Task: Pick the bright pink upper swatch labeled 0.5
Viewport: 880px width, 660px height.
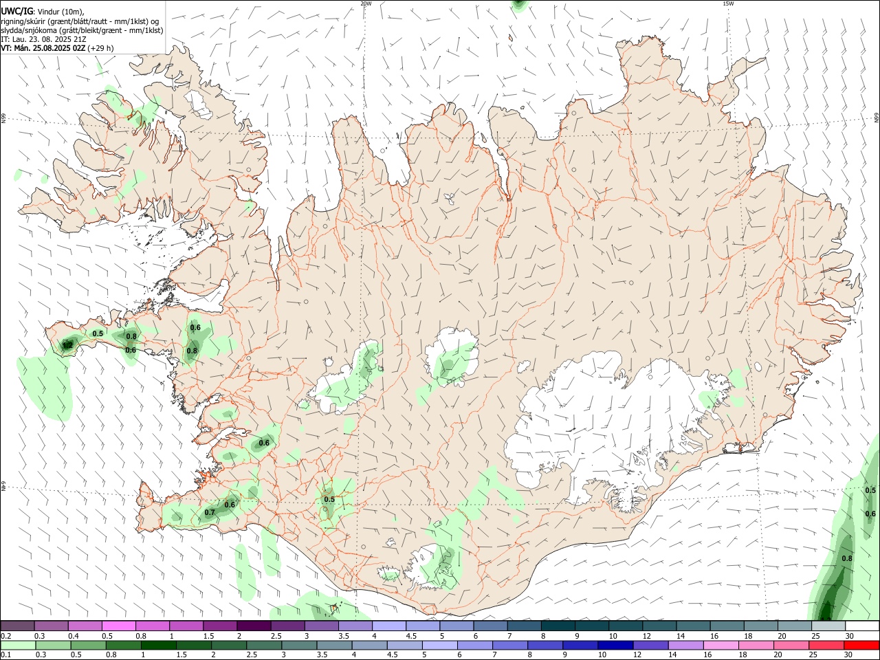Action: (118, 626)
